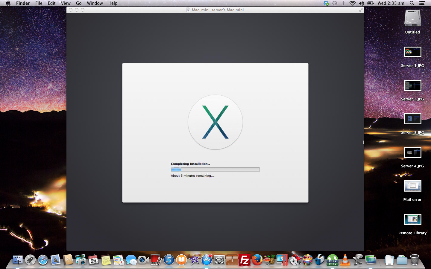431x269 pixels.
Task: Click the installation progress bar
Action: 215,169
